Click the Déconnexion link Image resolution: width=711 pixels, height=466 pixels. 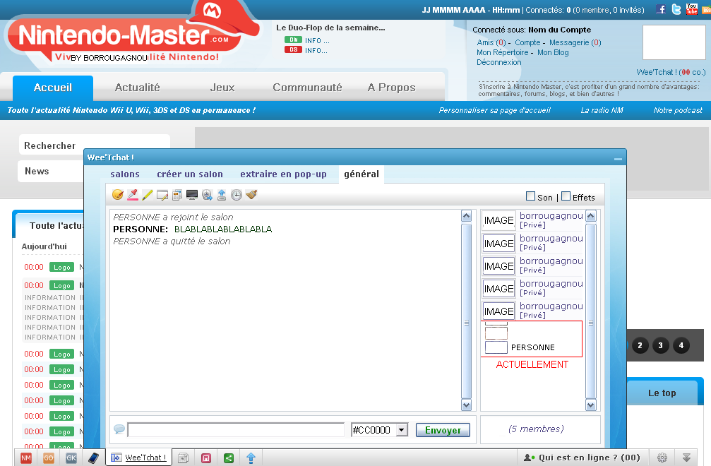pyautogui.click(x=498, y=63)
